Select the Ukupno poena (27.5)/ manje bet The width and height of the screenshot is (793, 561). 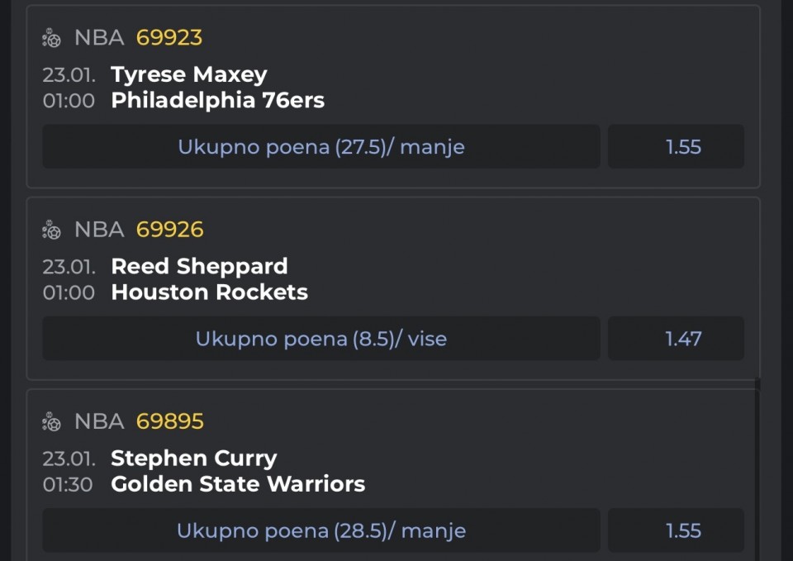(x=321, y=147)
